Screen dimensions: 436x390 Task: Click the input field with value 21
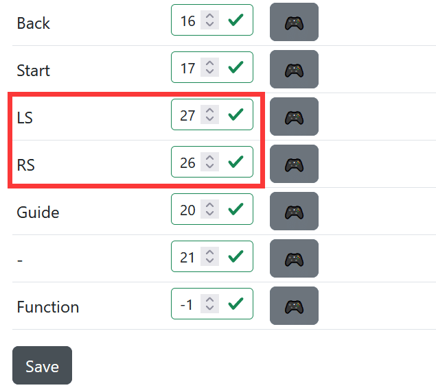click(x=187, y=257)
